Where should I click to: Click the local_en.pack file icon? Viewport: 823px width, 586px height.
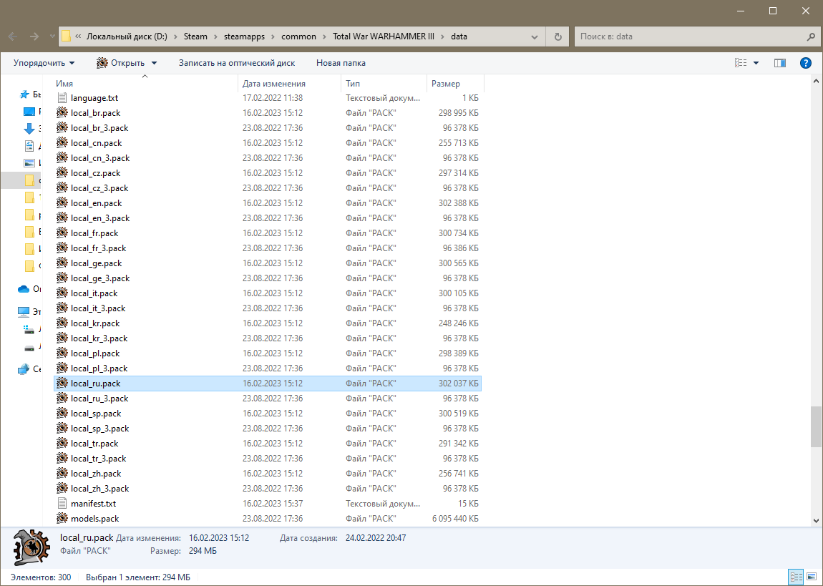(62, 203)
